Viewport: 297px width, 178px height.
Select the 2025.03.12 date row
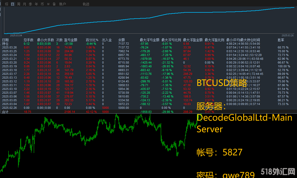9,81
